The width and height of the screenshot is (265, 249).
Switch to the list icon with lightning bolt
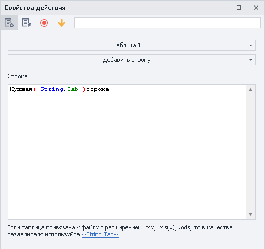(x=26, y=23)
